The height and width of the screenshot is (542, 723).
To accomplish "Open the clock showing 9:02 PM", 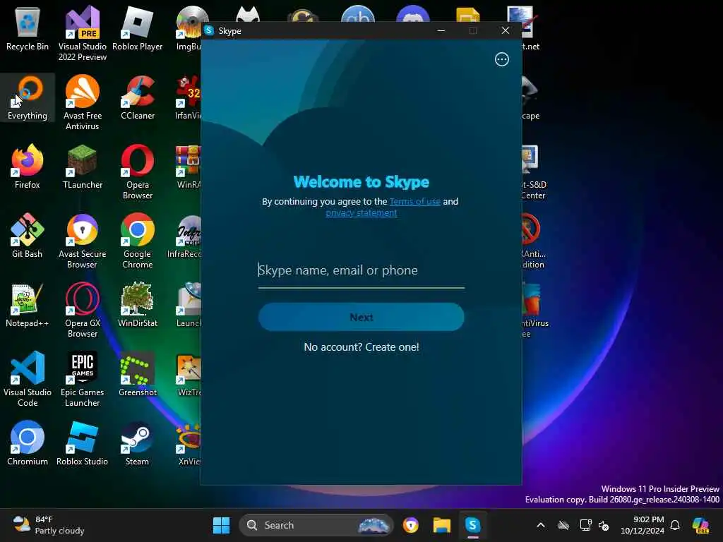I will (643, 525).
